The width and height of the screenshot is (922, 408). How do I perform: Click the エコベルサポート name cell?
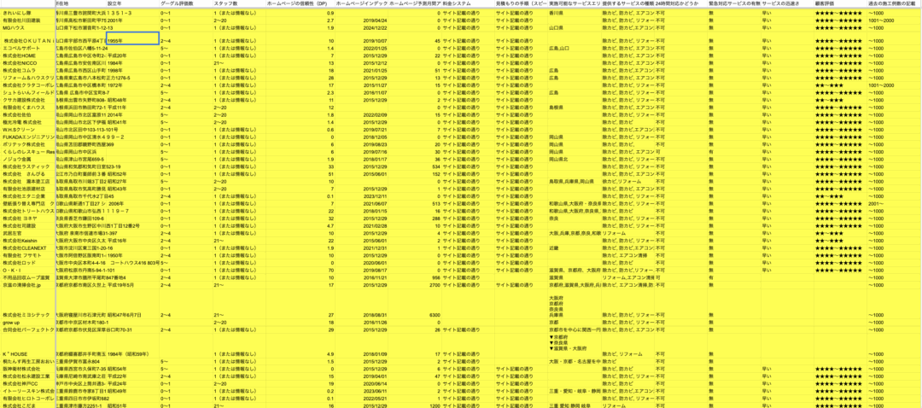pyautogui.click(x=27, y=48)
